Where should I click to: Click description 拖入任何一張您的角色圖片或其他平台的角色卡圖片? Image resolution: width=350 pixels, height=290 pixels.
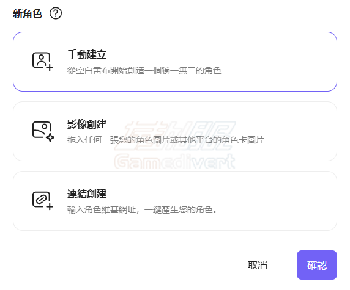(166, 140)
